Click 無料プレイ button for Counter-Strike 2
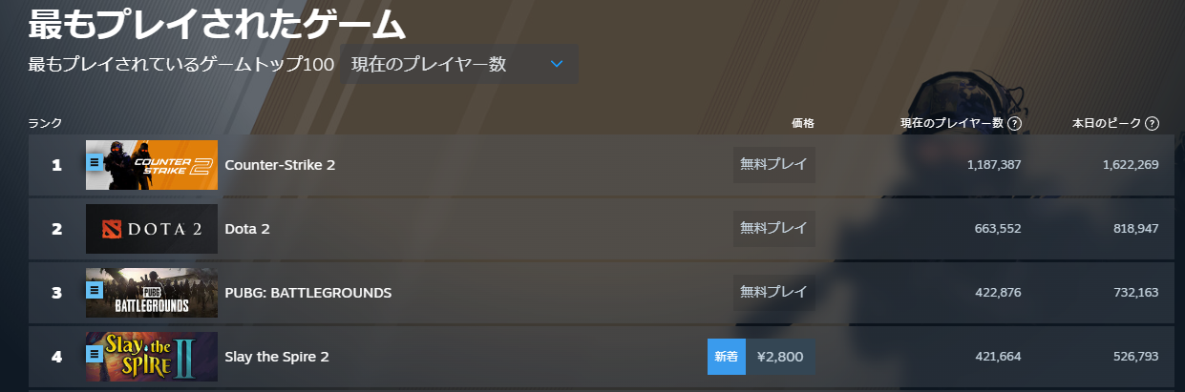 click(x=773, y=165)
